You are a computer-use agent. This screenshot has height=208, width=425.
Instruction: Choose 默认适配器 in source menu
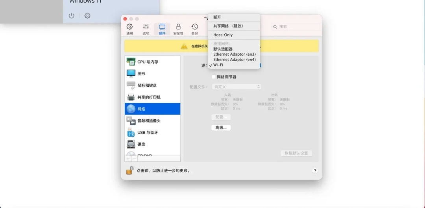pos(234,49)
